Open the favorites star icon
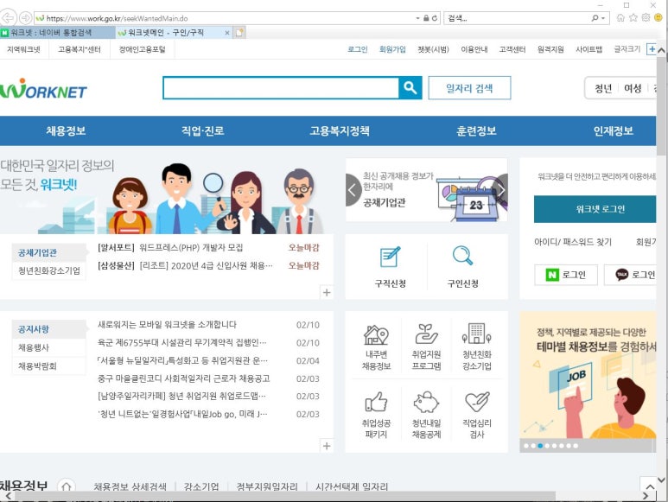Viewport: 668px width, 502px height. click(x=633, y=18)
